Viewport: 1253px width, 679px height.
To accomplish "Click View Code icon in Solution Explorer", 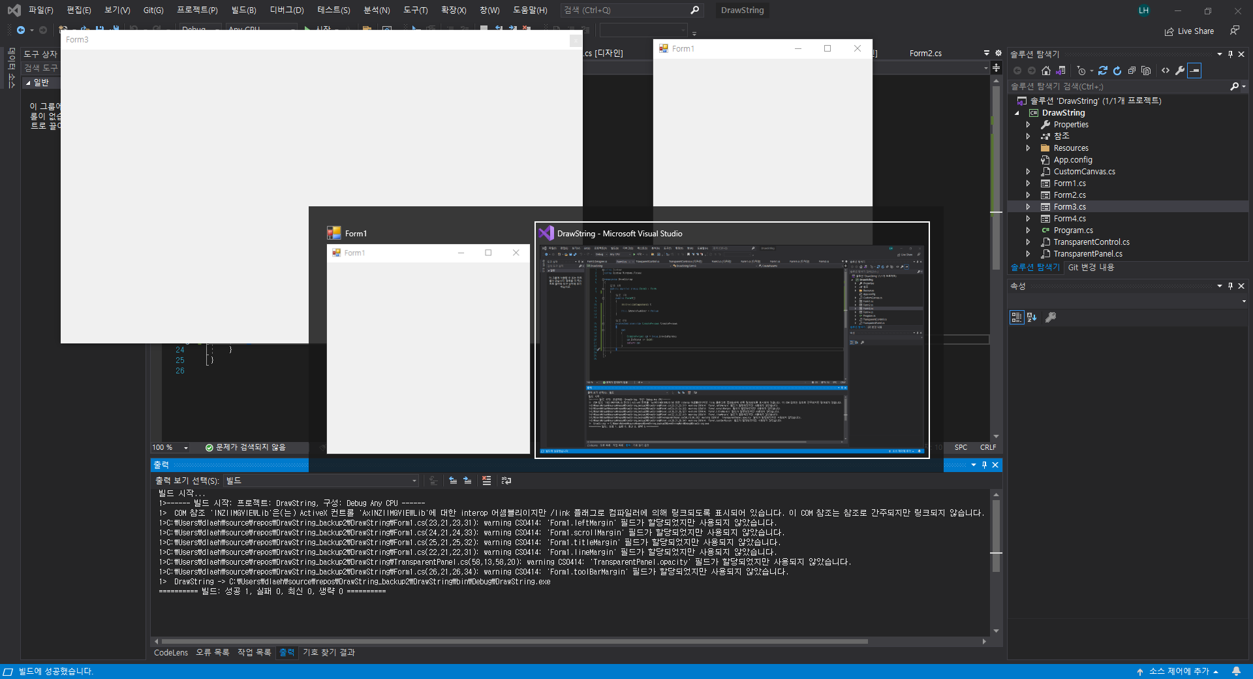I will [x=1166, y=71].
